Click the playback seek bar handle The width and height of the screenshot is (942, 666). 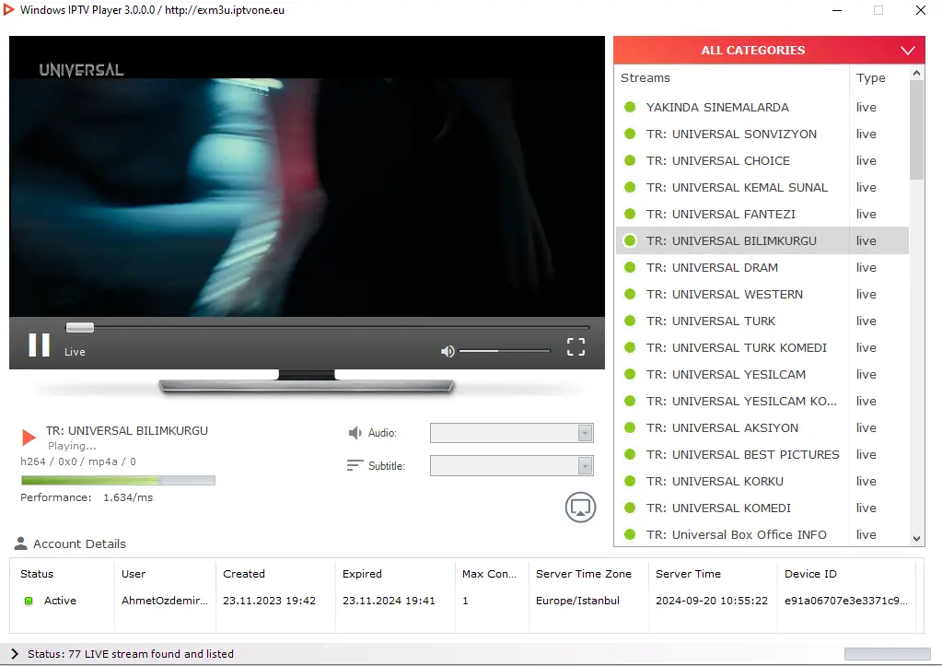click(80, 328)
